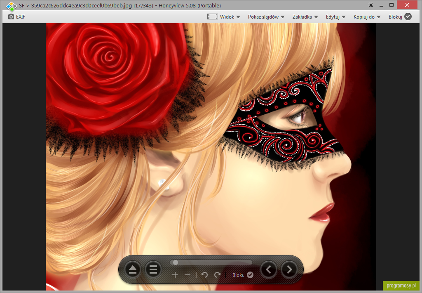
Task: Go to the next image
Action: tap(289, 269)
